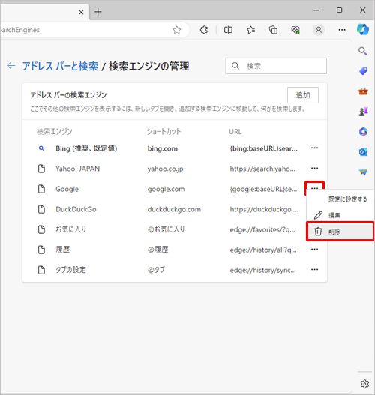The height and width of the screenshot is (395, 375).
Task: Click the edge://history/sync URL text
Action: [x=262, y=270]
